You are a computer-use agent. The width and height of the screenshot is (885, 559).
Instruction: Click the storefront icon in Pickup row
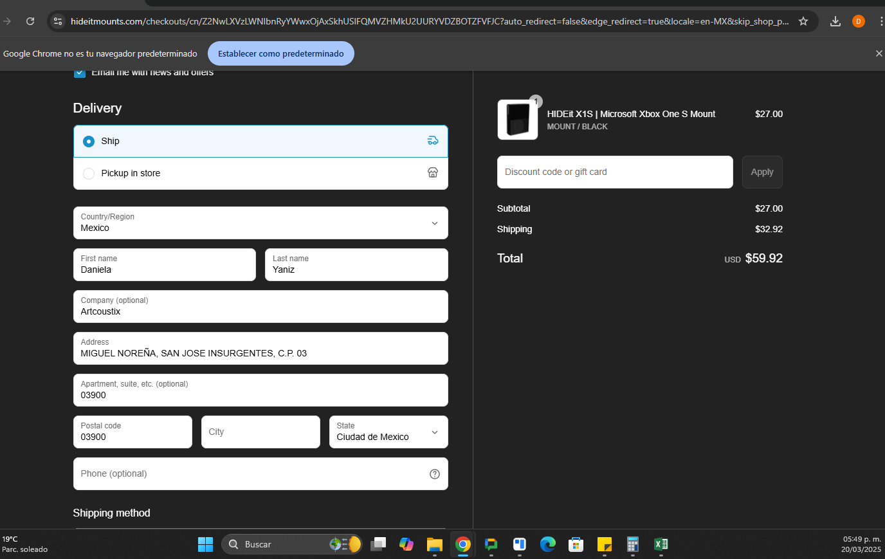click(433, 172)
